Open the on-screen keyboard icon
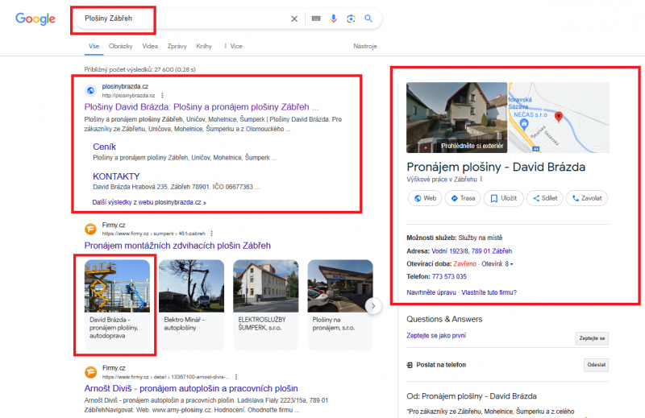Screen dimensions: 645x418 pyautogui.click(x=316, y=19)
